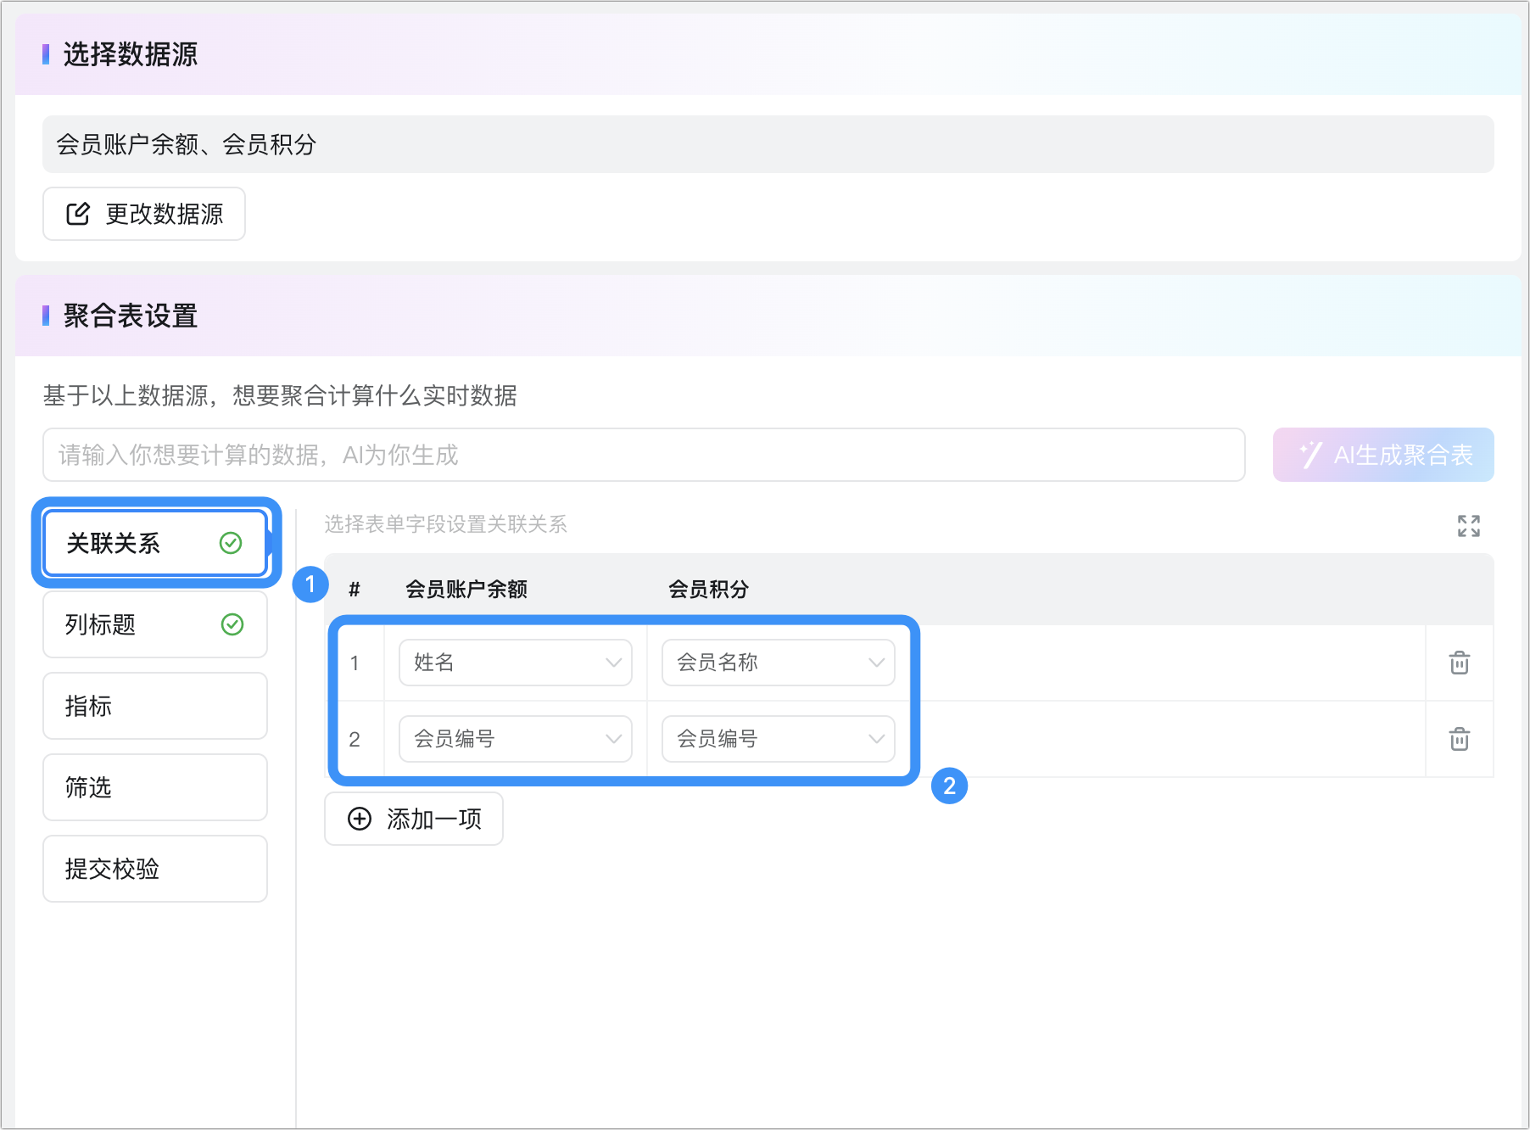Click the AI生成聚合表 button
The width and height of the screenshot is (1530, 1130).
coord(1383,455)
